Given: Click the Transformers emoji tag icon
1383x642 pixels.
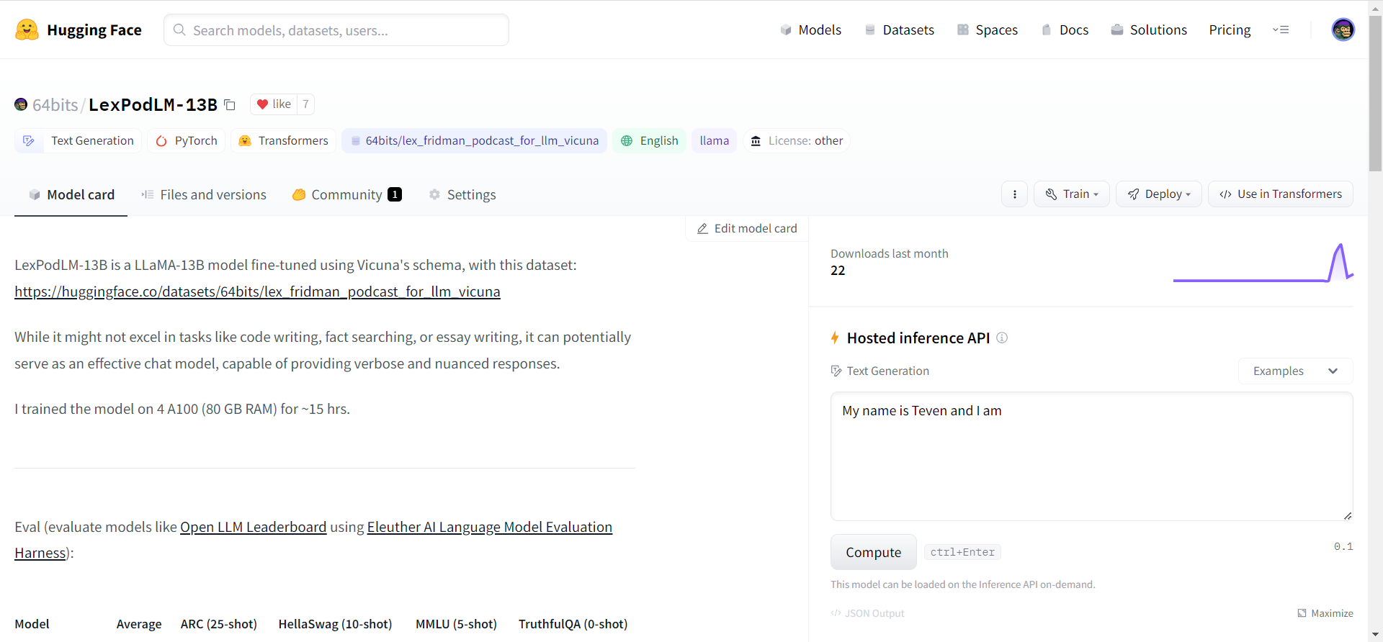Looking at the screenshot, I should [x=245, y=141].
